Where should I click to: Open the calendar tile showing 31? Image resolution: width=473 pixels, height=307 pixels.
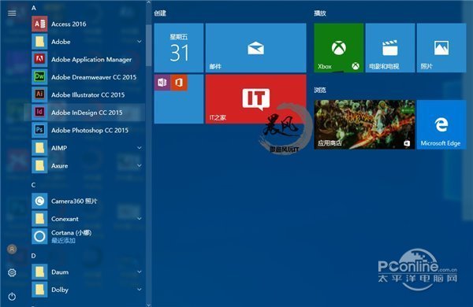tap(179, 48)
